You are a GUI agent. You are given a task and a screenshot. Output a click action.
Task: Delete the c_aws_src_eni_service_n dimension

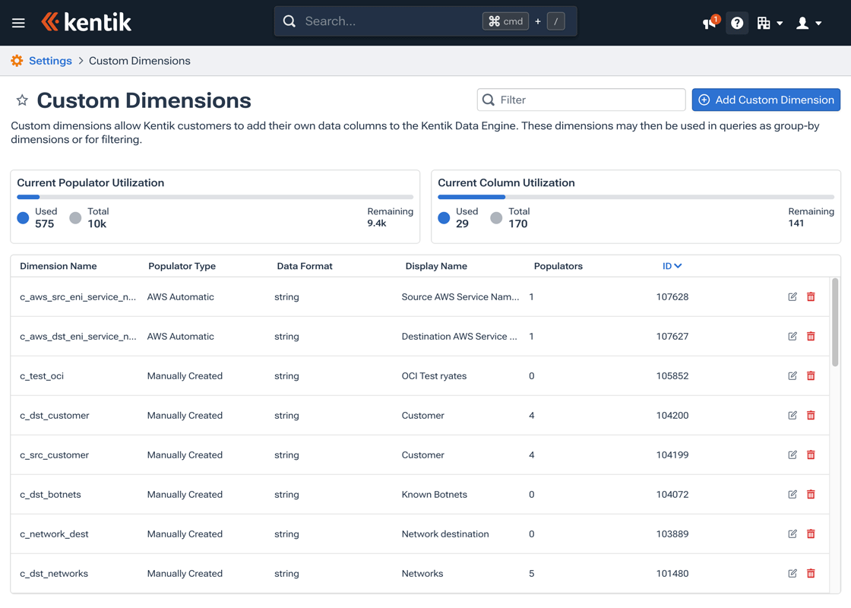click(x=811, y=296)
